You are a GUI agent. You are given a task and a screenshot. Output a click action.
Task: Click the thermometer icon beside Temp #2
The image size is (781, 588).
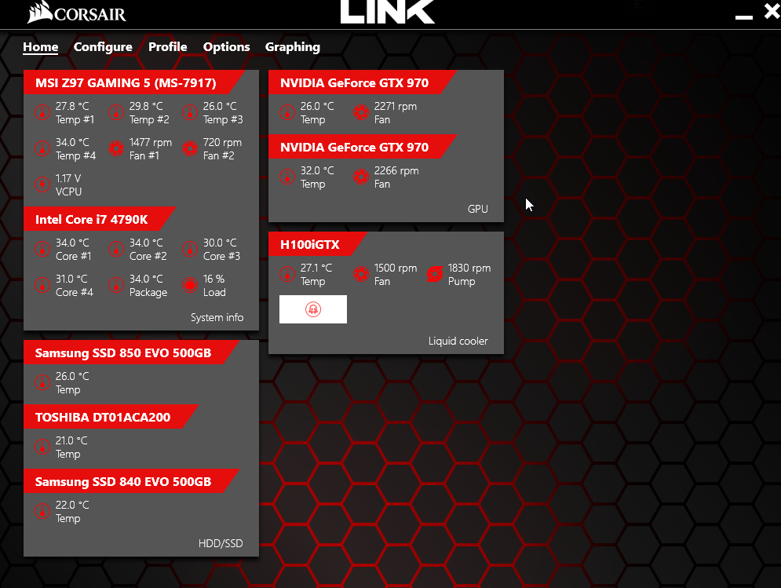[116, 112]
